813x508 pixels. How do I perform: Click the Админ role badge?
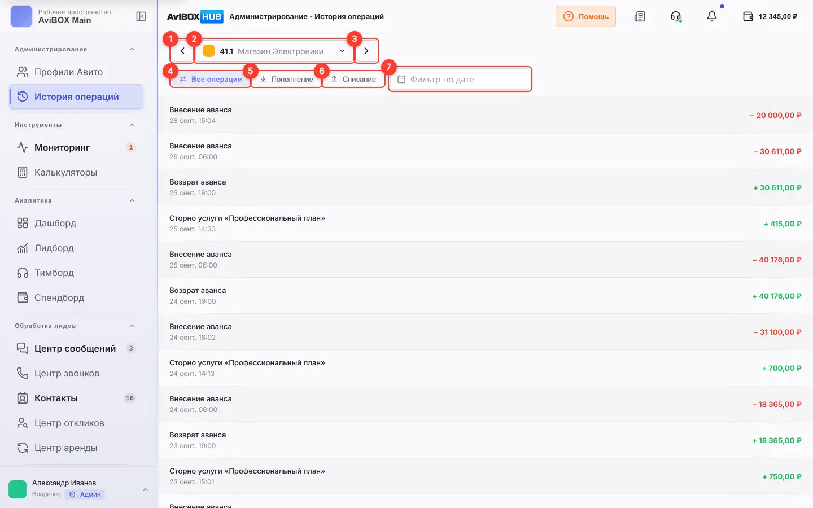85,494
